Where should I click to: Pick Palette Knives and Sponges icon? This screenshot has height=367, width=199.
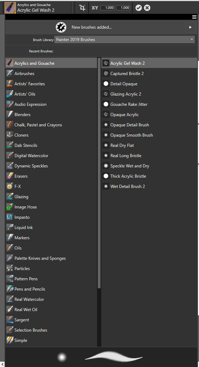click(x=10, y=258)
